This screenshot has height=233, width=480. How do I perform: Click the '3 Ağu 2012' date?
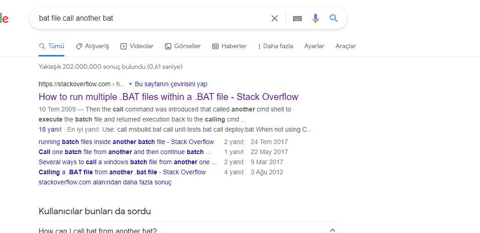click(x=267, y=172)
